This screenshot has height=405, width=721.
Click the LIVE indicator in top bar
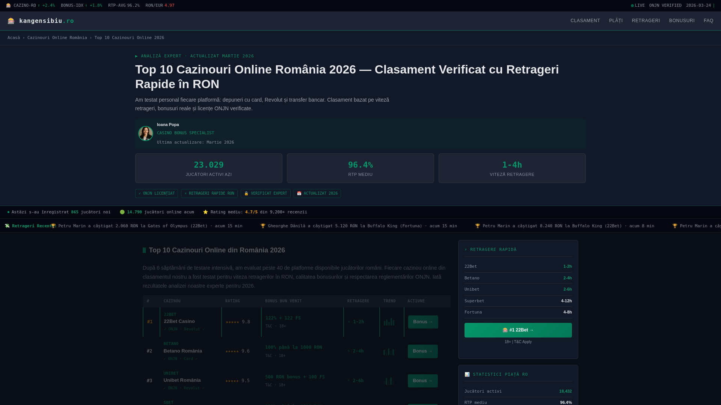638,6
